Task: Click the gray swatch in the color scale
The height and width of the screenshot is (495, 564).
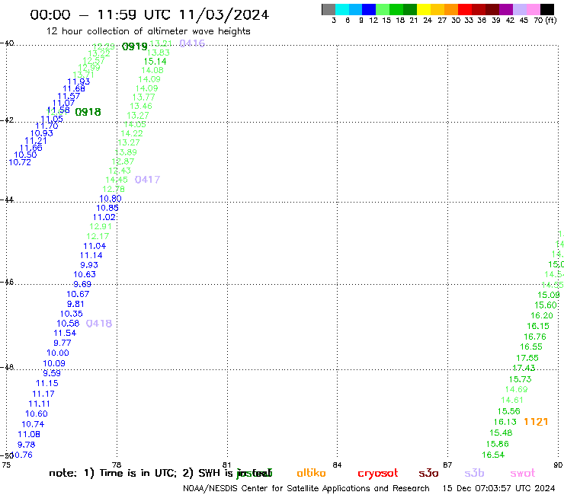Action: point(328,9)
